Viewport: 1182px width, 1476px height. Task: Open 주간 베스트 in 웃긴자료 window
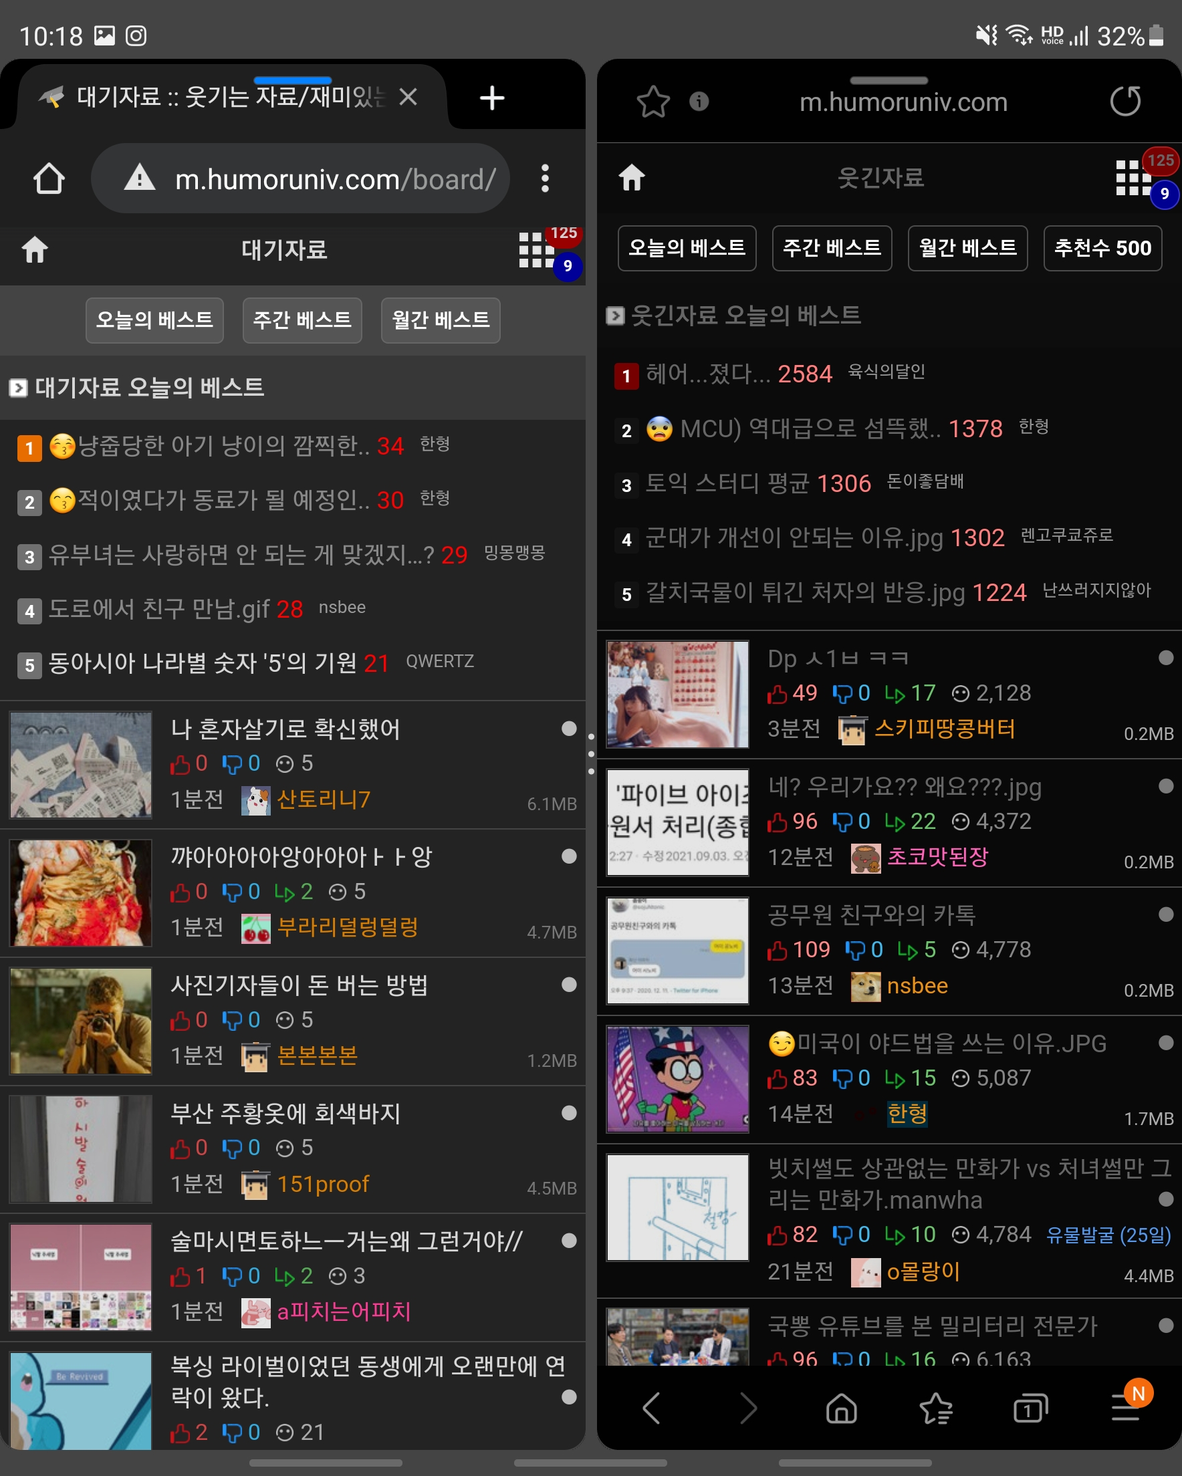click(832, 248)
